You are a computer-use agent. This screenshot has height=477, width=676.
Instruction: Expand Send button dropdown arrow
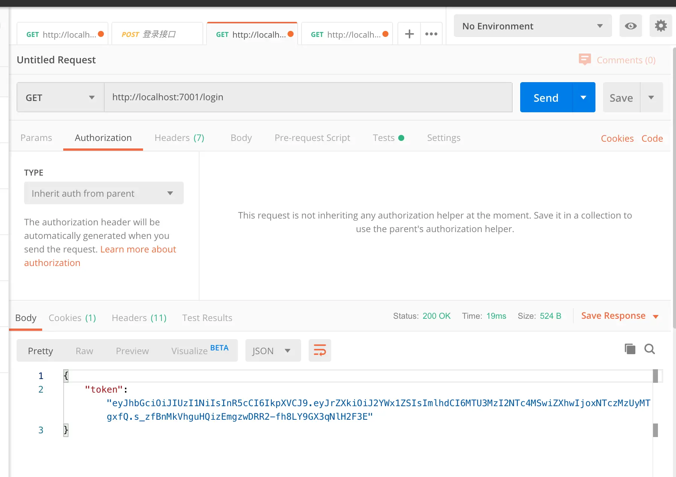coord(584,98)
